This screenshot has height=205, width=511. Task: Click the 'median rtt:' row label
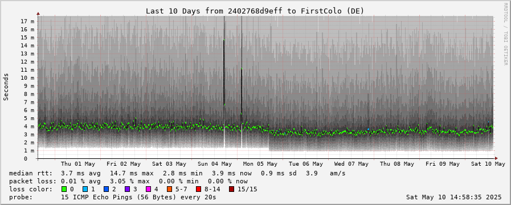30,173
